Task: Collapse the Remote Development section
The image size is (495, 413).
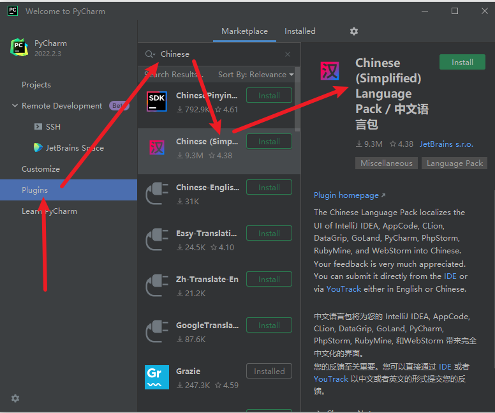Action: point(15,105)
